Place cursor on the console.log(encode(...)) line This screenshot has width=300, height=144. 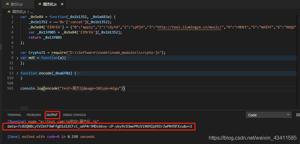pos(73,88)
